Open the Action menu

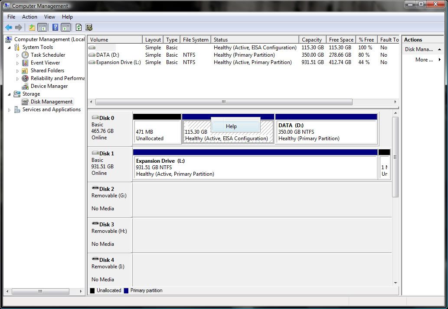point(30,17)
